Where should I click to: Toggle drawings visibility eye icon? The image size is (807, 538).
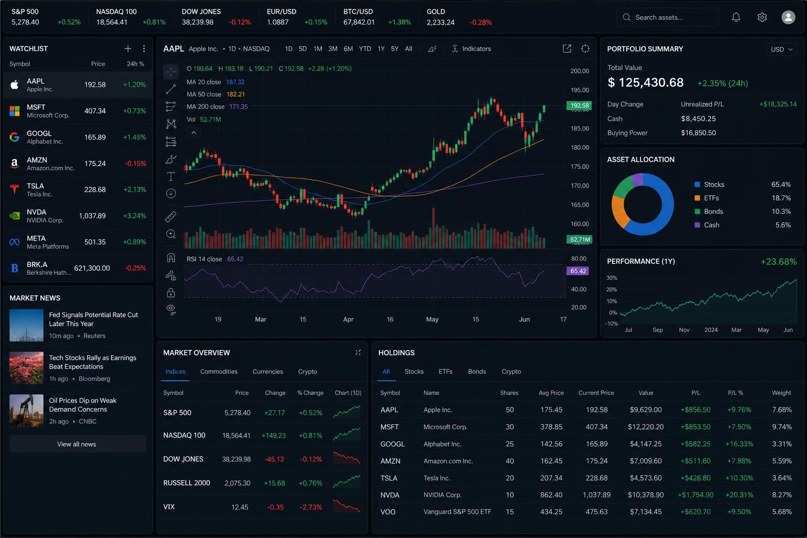[x=171, y=309]
